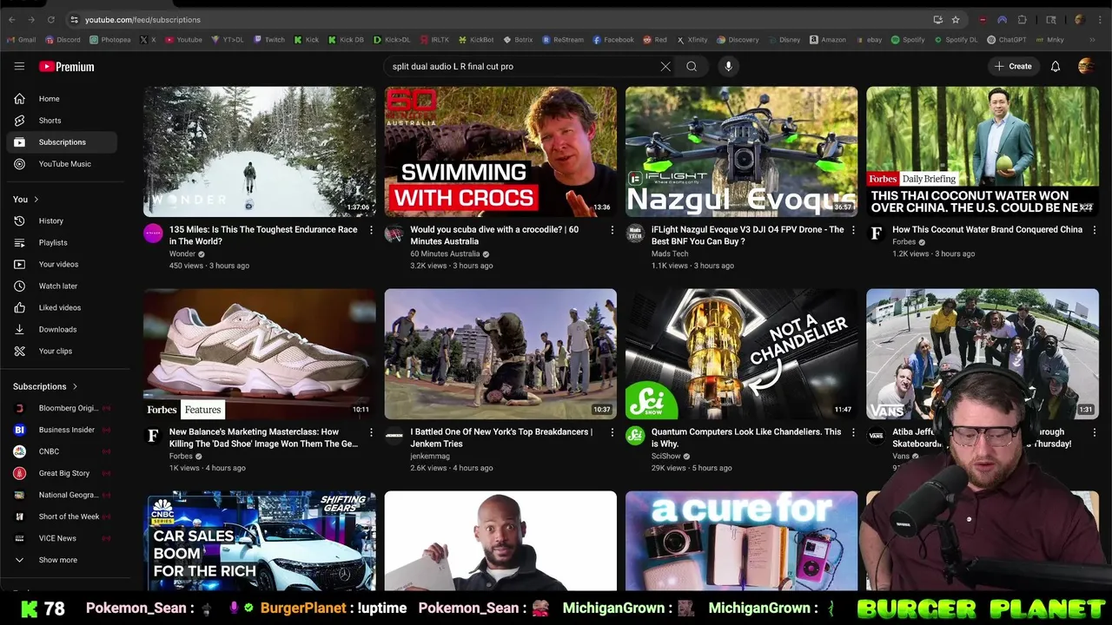Click the Watch later clock icon
The image size is (1112, 625).
[20, 286]
